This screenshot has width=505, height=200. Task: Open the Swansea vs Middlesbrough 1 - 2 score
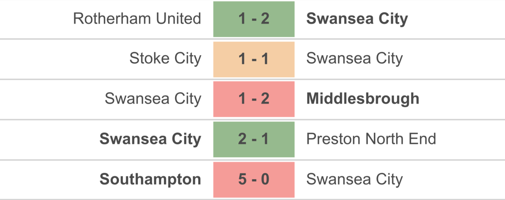point(254,99)
